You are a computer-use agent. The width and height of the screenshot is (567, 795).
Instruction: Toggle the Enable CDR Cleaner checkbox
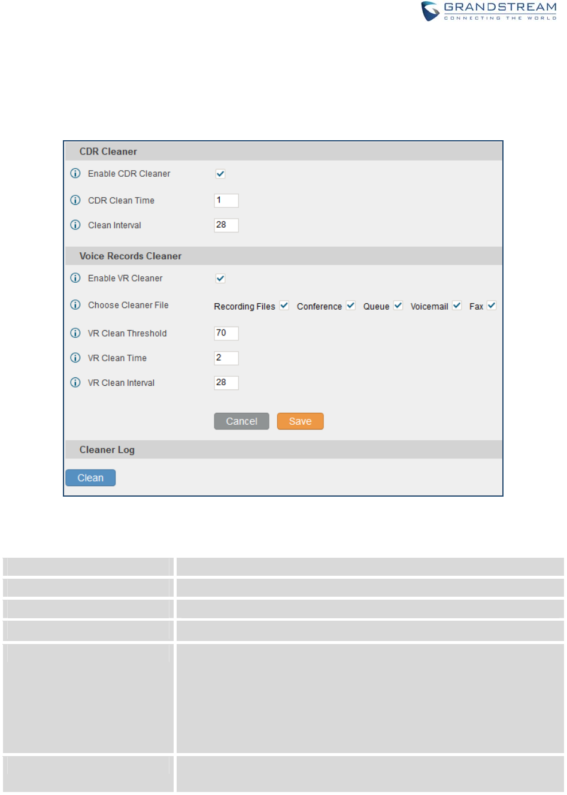pos(220,174)
